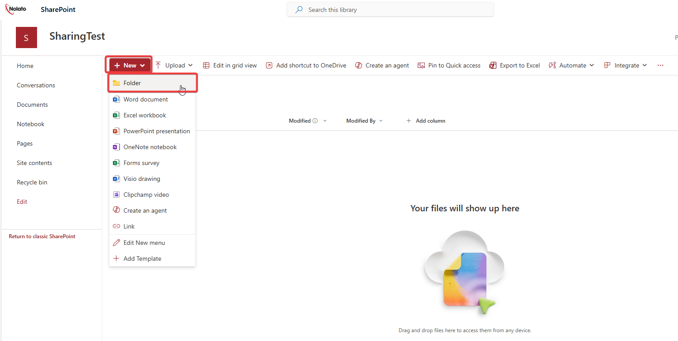678x341 pixels.
Task: Click the Excel workbook icon
Action: click(116, 115)
